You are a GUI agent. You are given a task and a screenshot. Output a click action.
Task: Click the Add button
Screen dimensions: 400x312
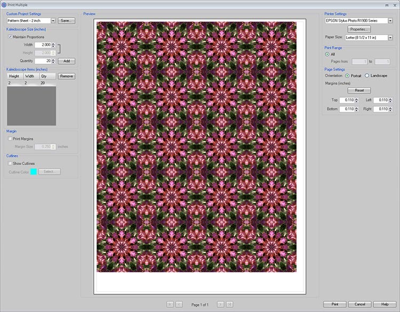pos(66,61)
